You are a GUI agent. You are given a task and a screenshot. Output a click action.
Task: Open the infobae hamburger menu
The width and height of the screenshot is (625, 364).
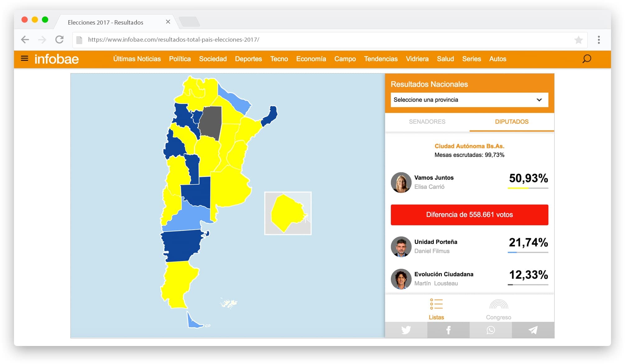[x=24, y=58]
